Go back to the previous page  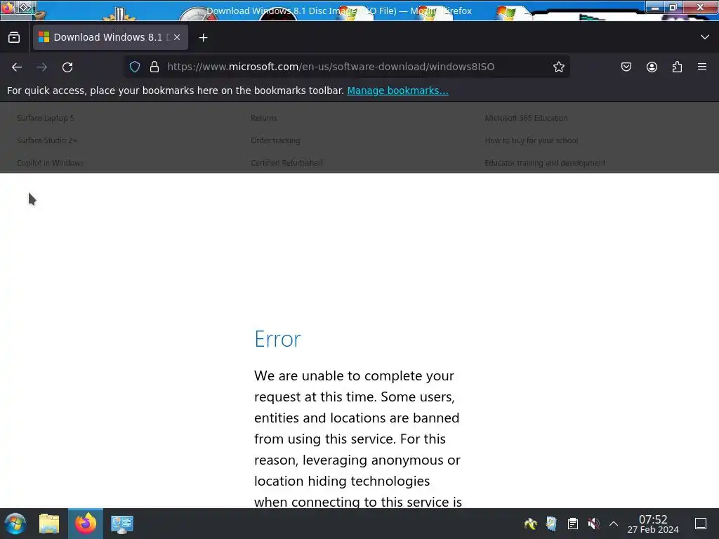point(17,67)
